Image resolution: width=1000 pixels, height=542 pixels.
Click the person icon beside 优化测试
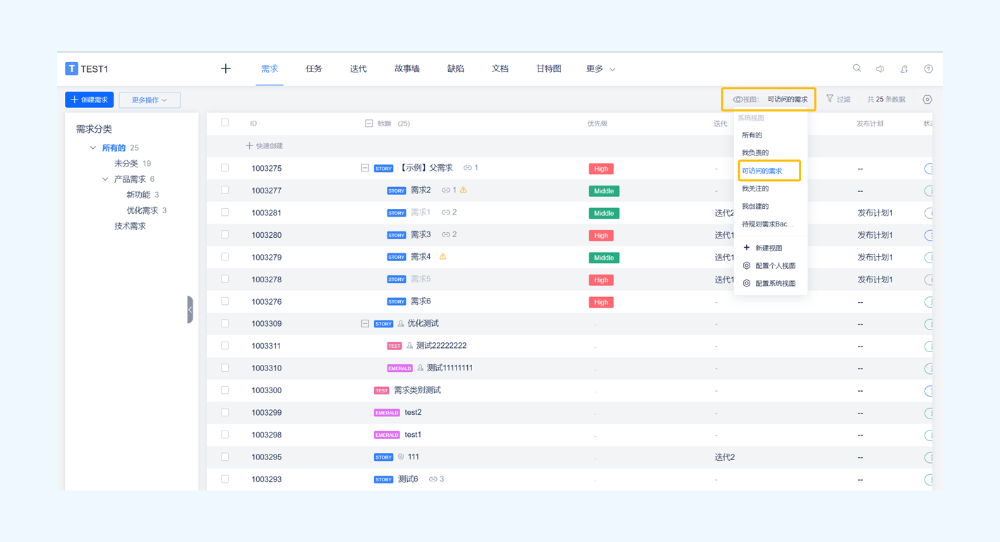(401, 324)
